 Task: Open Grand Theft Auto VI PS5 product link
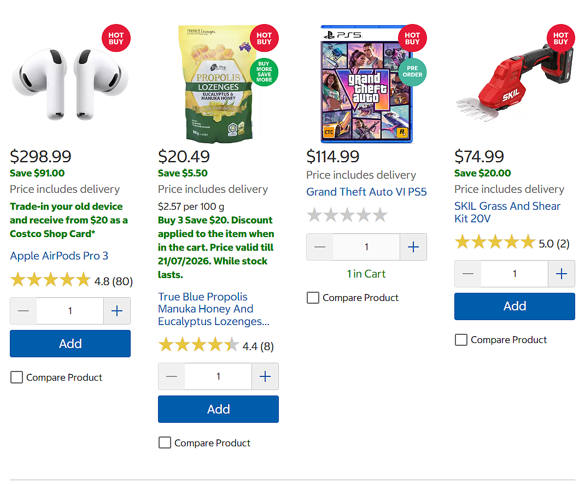tap(366, 192)
